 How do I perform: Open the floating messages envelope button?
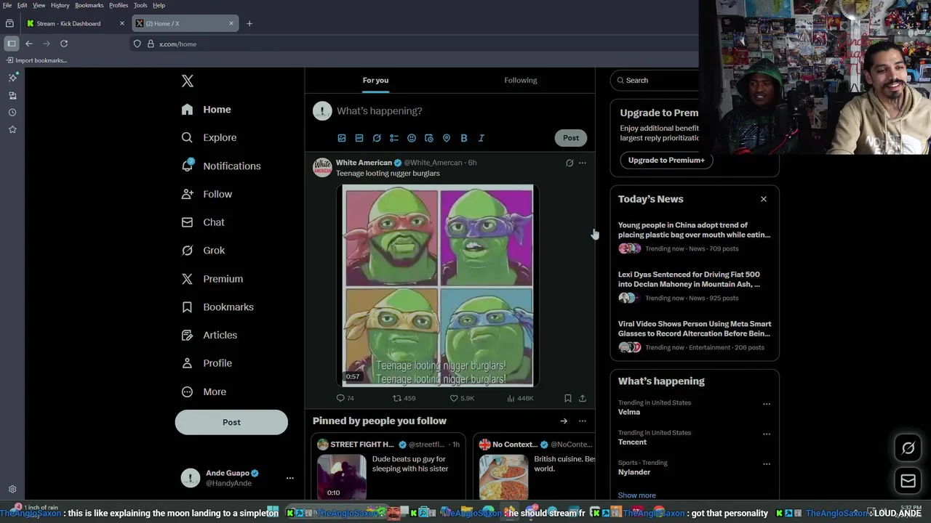908,481
